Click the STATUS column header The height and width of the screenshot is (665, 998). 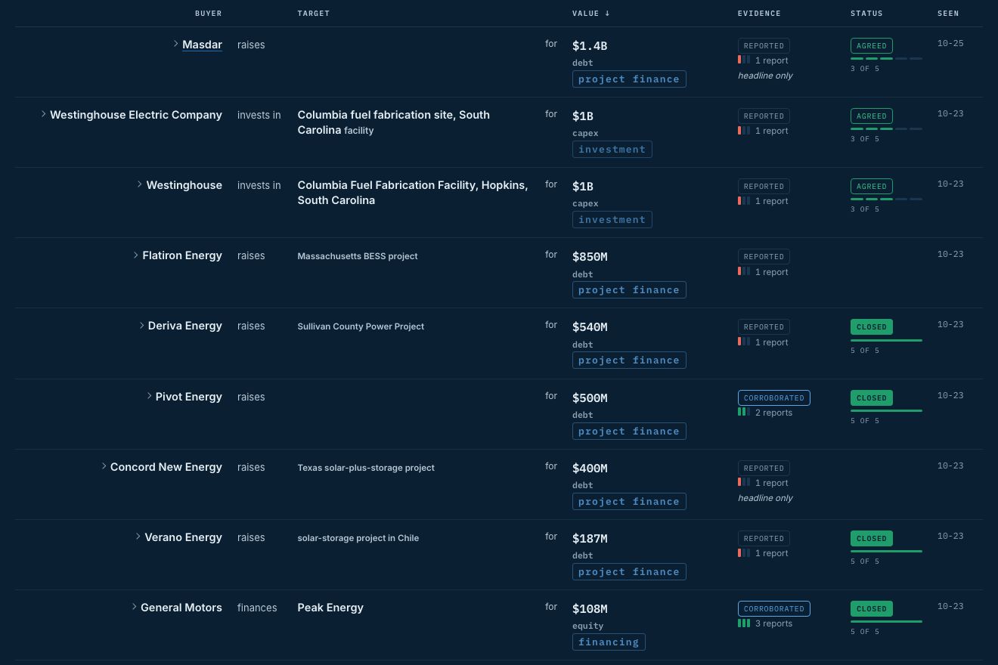866,14
